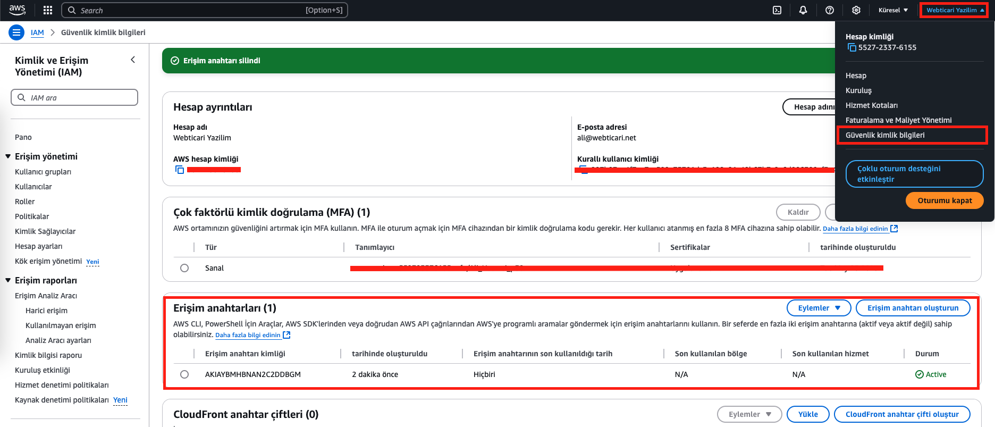Copy the account ID 5527-2337-6155
This screenshot has width=995, height=427.
click(852, 48)
